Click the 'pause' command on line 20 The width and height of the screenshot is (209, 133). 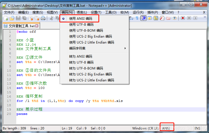tap(22, 114)
